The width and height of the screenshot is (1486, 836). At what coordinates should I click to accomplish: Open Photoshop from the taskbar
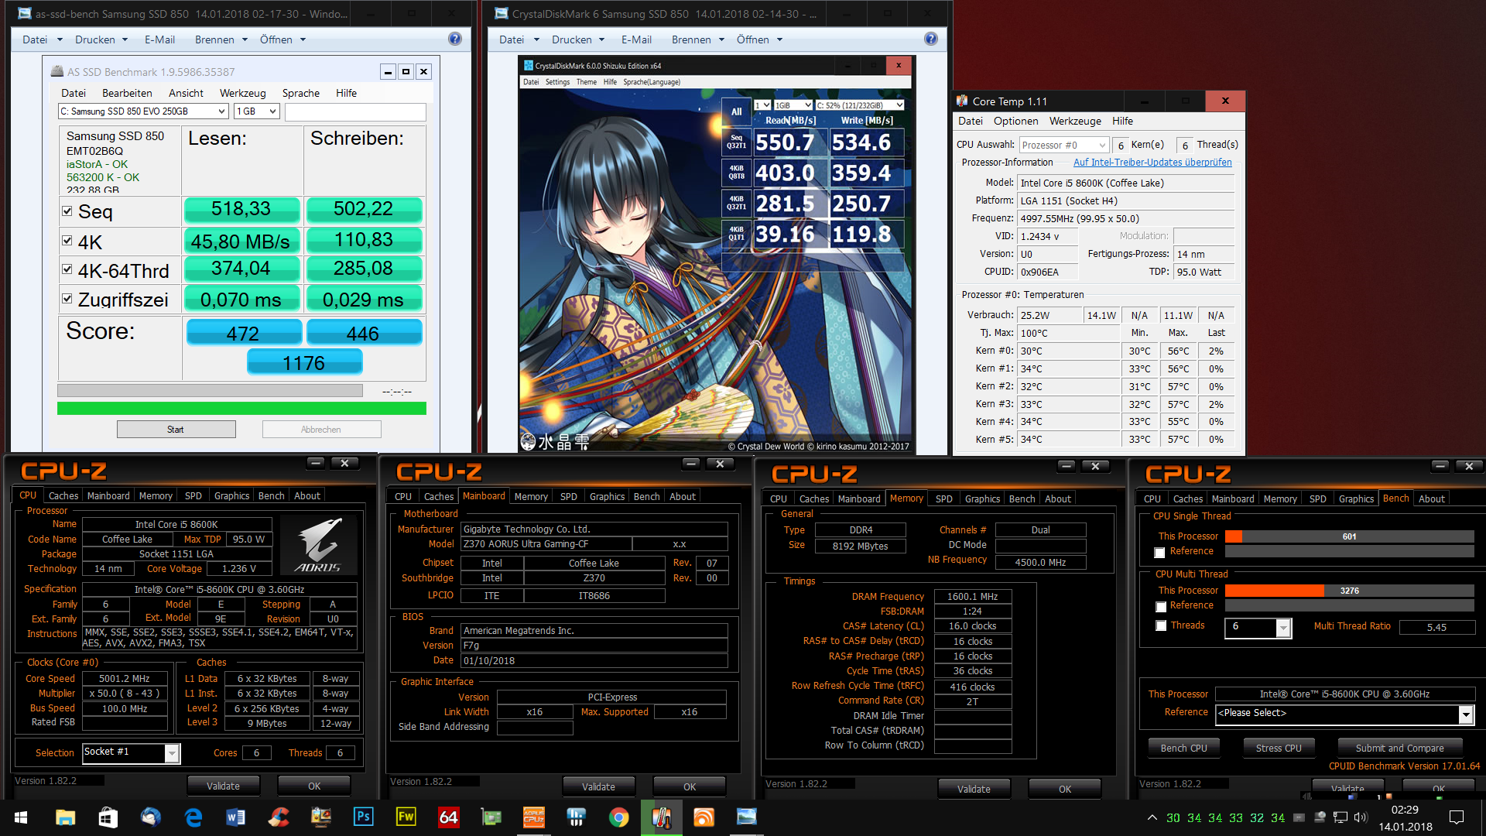coord(363,817)
